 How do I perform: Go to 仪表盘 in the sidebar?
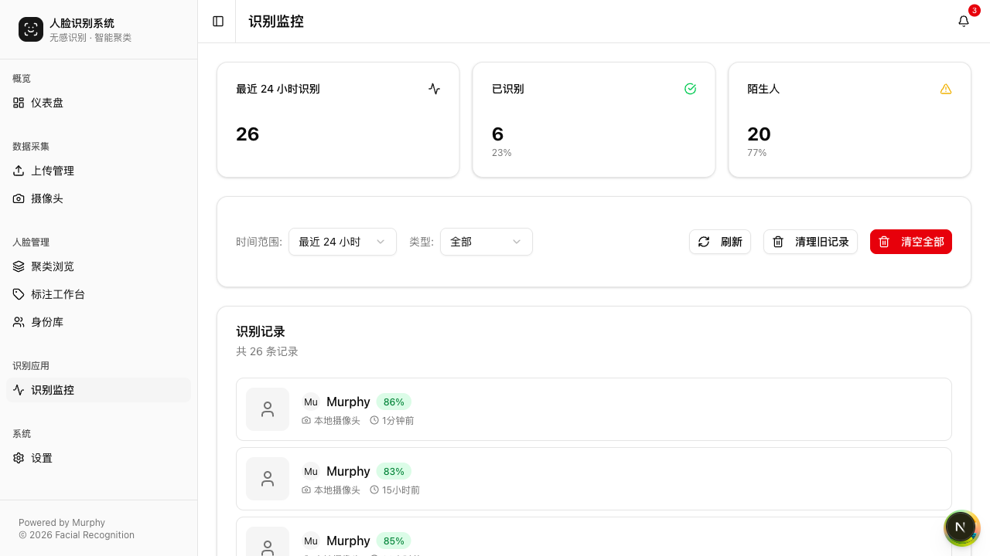(x=47, y=103)
